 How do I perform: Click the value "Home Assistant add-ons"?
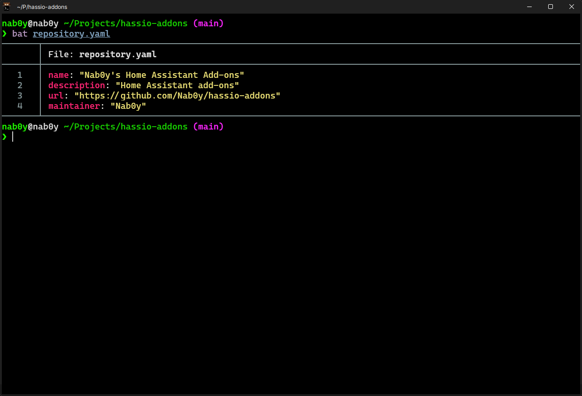click(177, 85)
